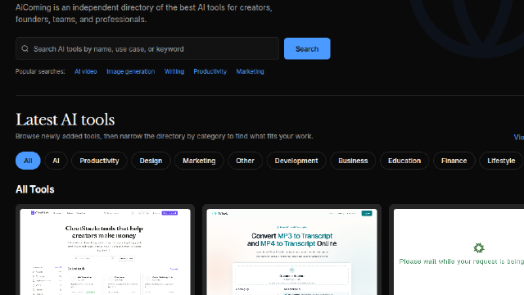
Task: Click the blue Search button
Action: [x=307, y=49]
